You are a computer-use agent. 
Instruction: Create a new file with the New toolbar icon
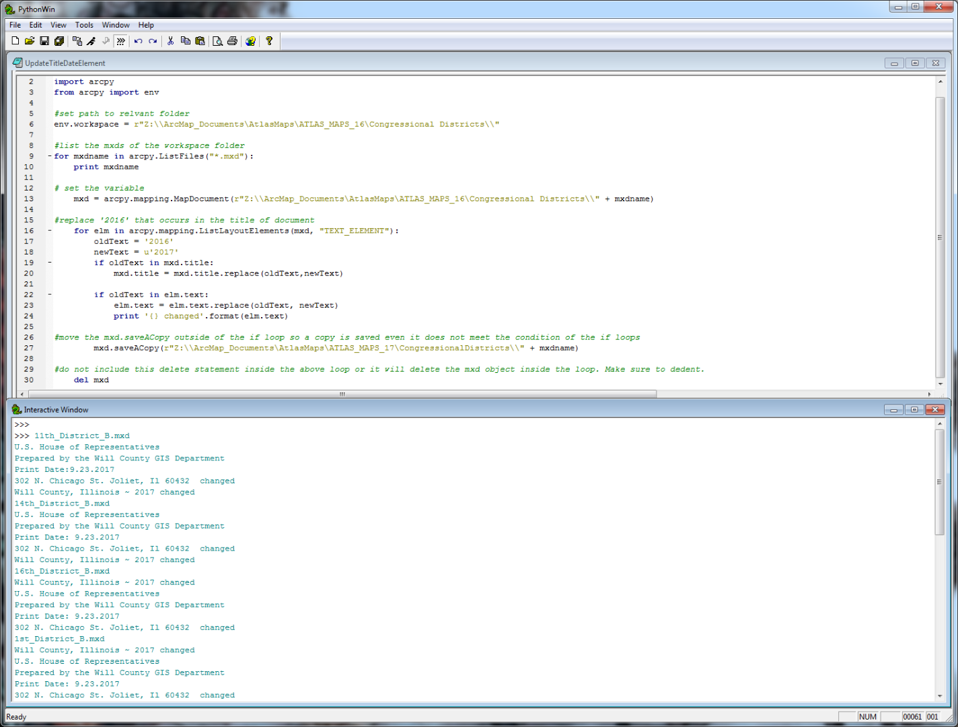[x=15, y=41]
